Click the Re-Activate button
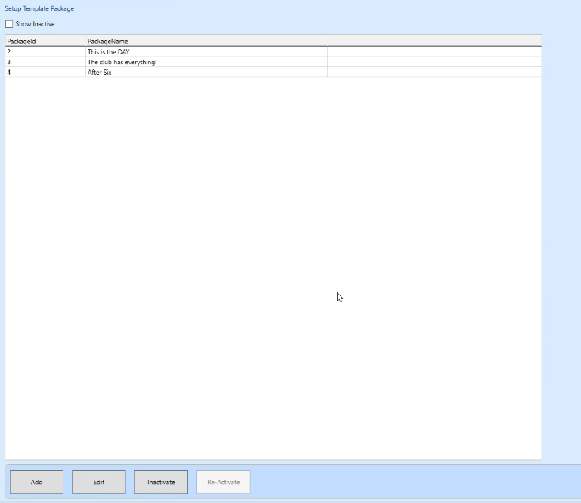 [224, 482]
